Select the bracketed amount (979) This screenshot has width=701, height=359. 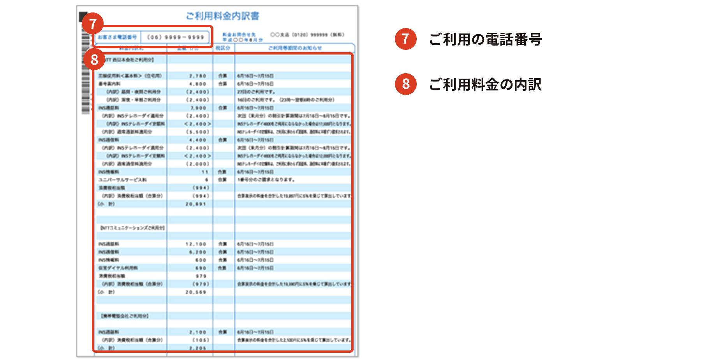(201, 284)
